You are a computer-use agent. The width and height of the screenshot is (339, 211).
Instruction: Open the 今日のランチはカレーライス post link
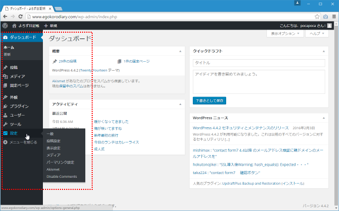pyautogui.click(x=116, y=142)
